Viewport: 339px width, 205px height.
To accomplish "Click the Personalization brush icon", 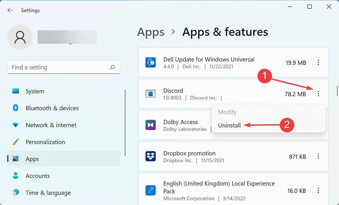I will click(x=15, y=142).
